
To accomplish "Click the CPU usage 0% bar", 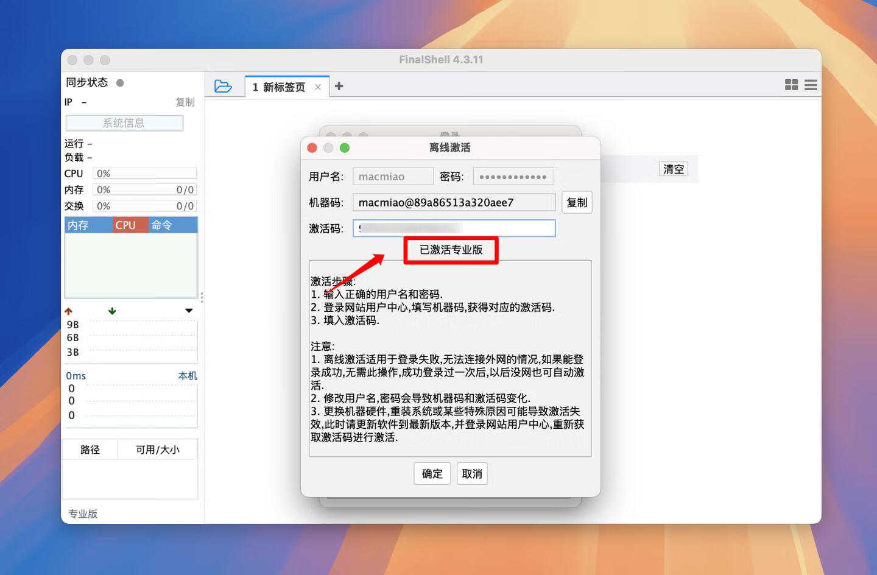I will (145, 174).
